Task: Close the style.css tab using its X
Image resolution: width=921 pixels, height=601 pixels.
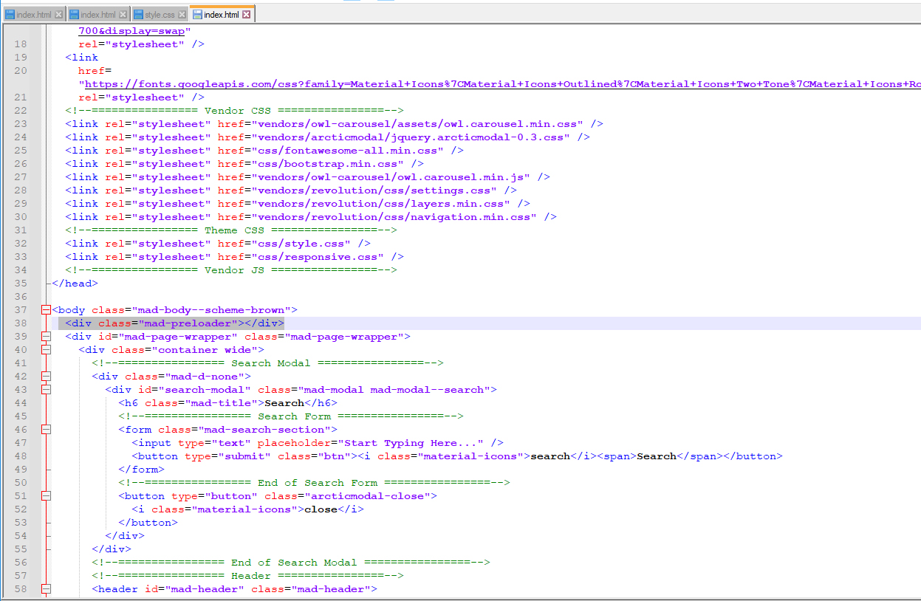Action: [x=182, y=15]
